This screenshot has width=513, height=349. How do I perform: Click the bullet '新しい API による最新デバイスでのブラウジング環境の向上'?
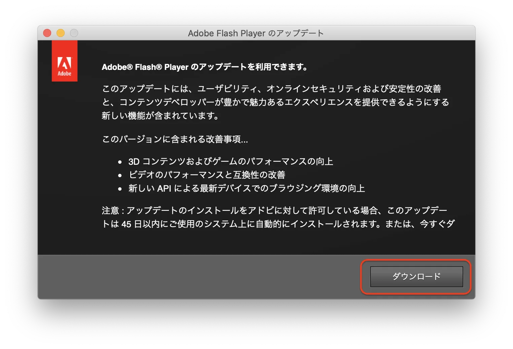click(x=247, y=188)
